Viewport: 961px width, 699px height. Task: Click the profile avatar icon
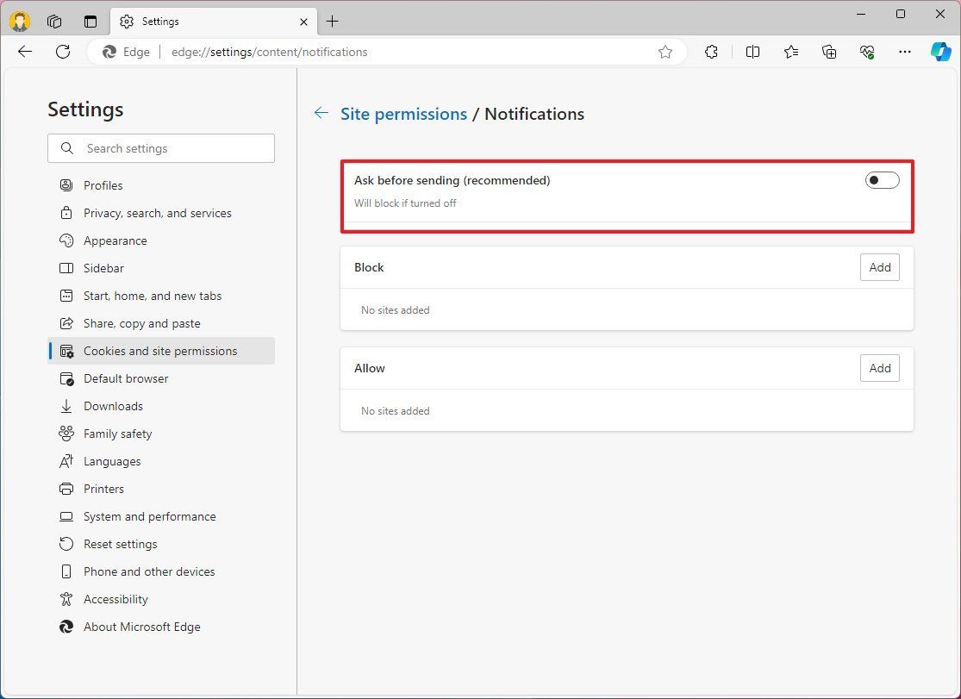tap(19, 21)
